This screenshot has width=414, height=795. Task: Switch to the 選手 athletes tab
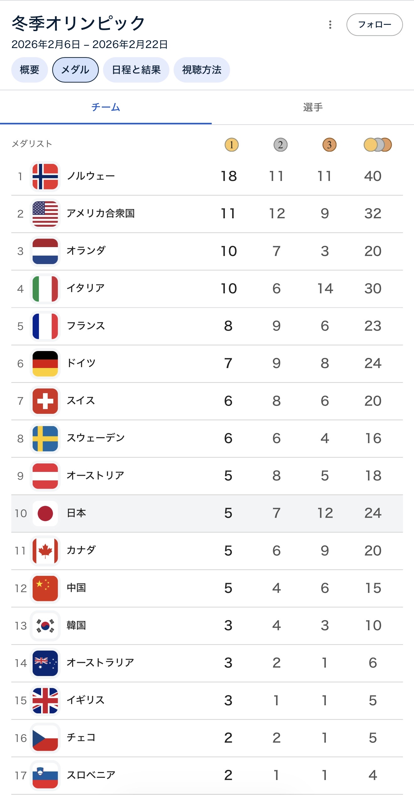pyautogui.click(x=313, y=107)
